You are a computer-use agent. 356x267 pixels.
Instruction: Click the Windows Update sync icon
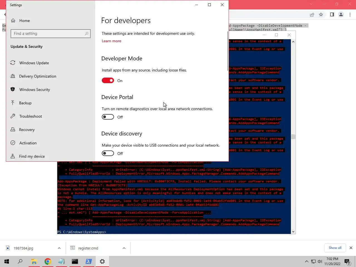click(13, 63)
